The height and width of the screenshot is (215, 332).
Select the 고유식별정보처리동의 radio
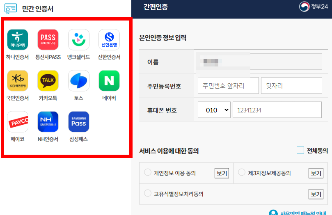(x=148, y=193)
